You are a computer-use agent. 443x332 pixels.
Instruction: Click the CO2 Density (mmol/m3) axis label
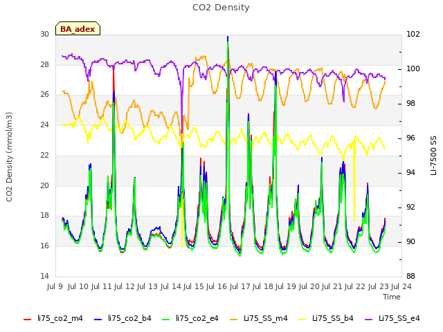coord(9,157)
